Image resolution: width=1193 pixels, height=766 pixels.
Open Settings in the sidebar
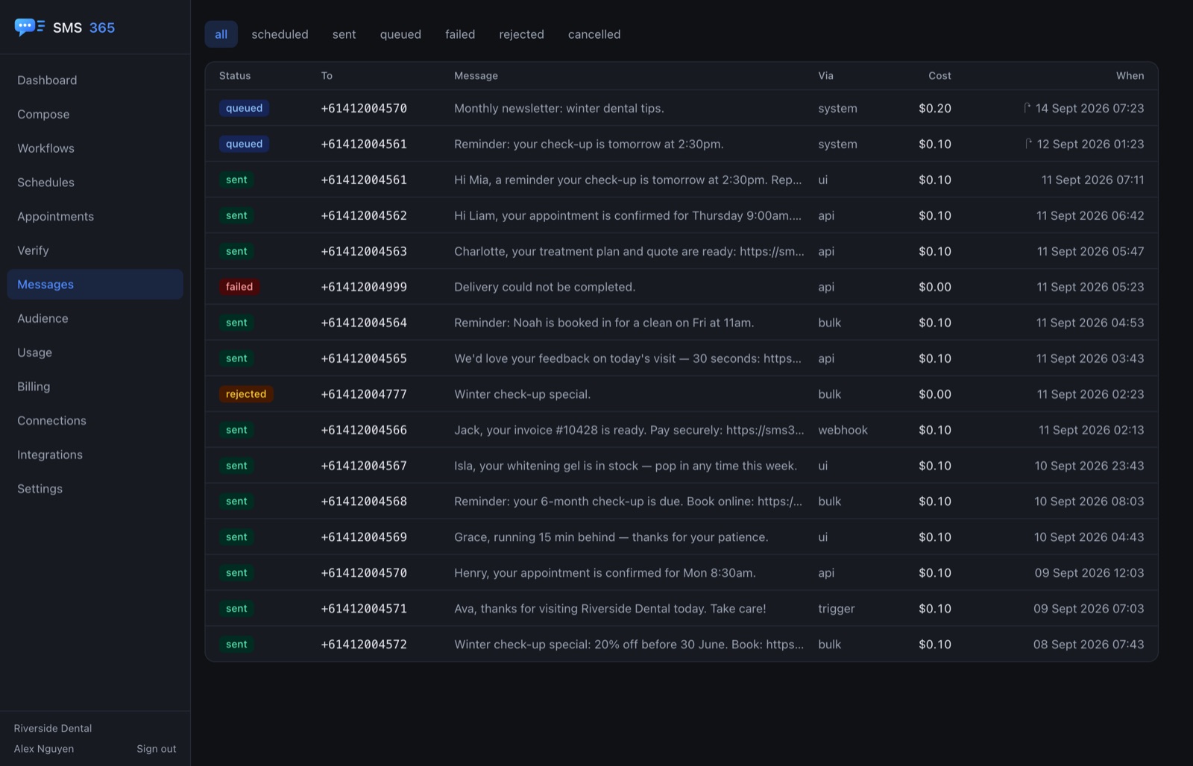pyautogui.click(x=95, y=488)
